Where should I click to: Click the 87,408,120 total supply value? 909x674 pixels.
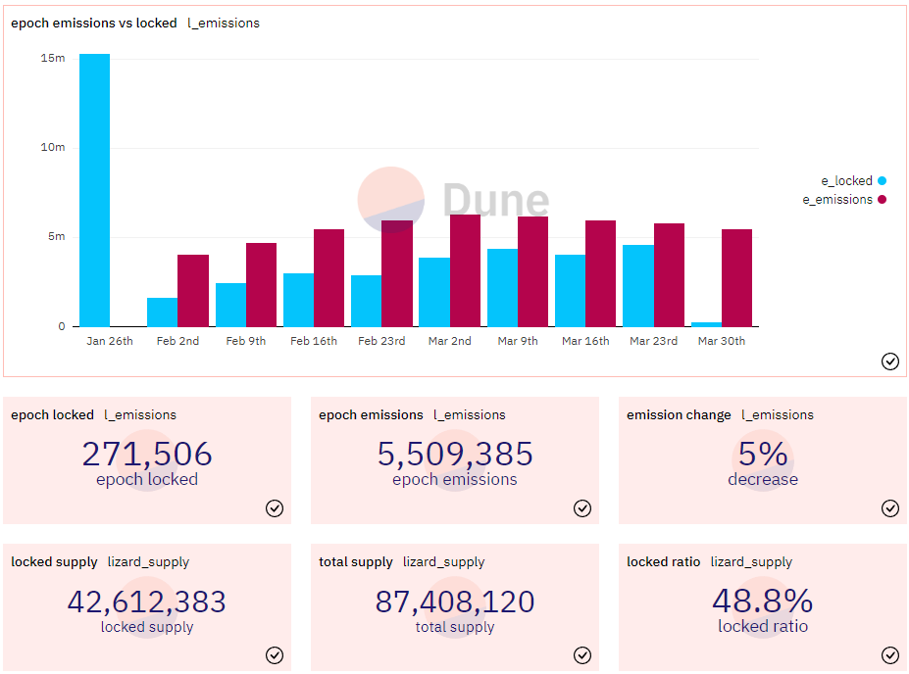click(455, 602)
